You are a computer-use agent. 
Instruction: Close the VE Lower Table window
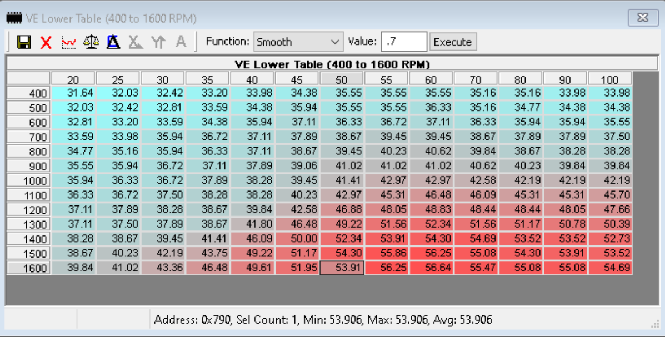[x=643, y=18]
